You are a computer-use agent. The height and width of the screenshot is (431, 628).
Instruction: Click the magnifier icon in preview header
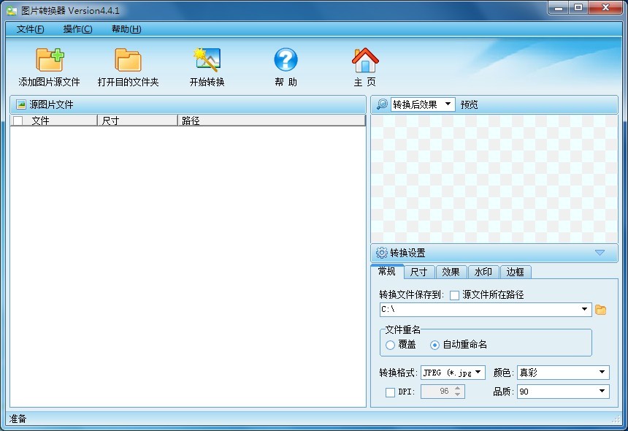[x=382, y=104]
